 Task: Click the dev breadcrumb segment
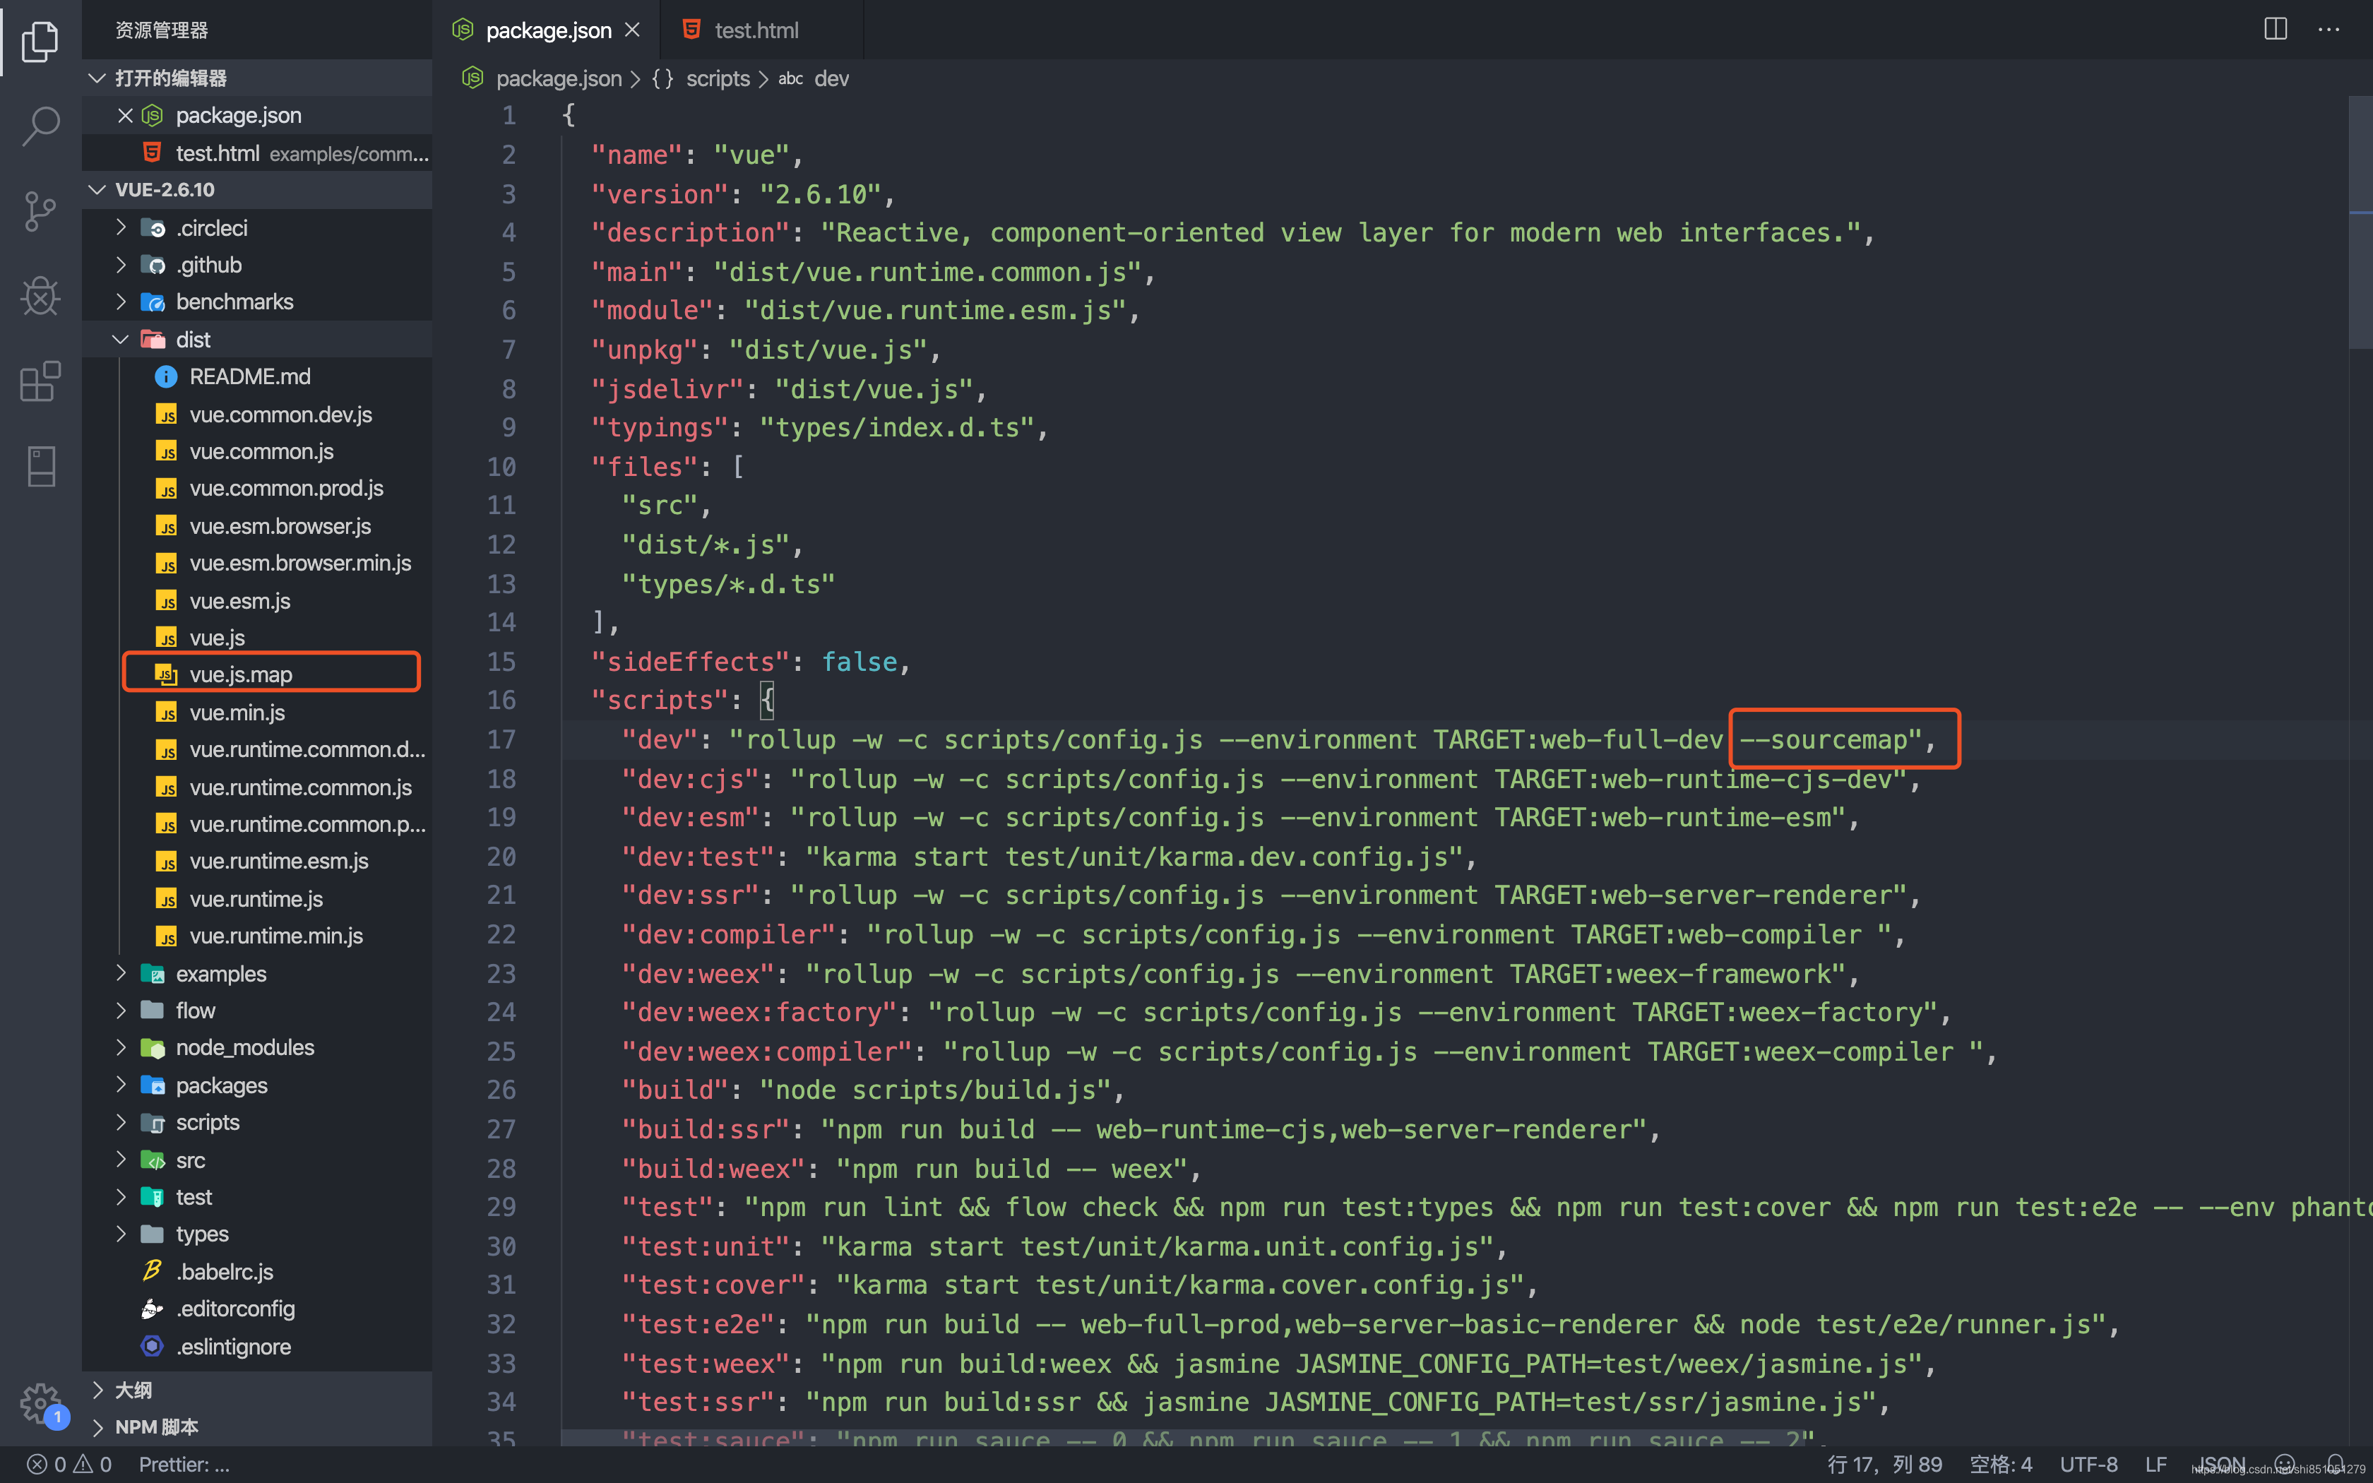tap(831, 78)
